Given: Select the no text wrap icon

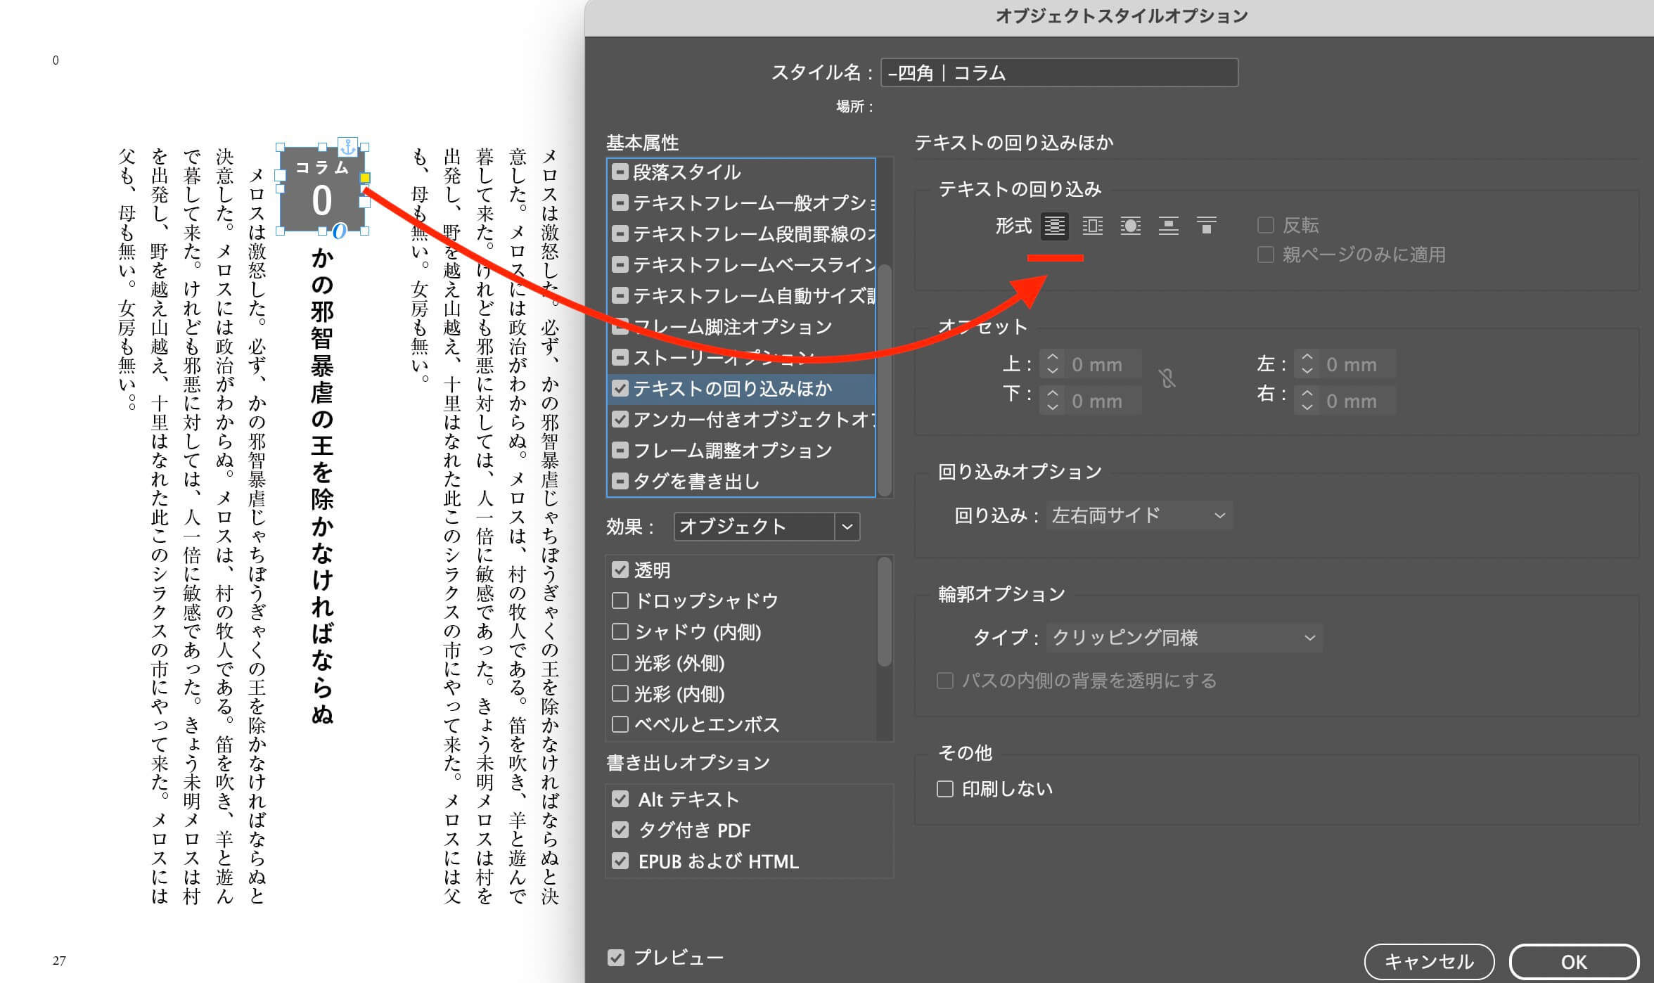Looking at the screenshot, I should [1054, 226].
